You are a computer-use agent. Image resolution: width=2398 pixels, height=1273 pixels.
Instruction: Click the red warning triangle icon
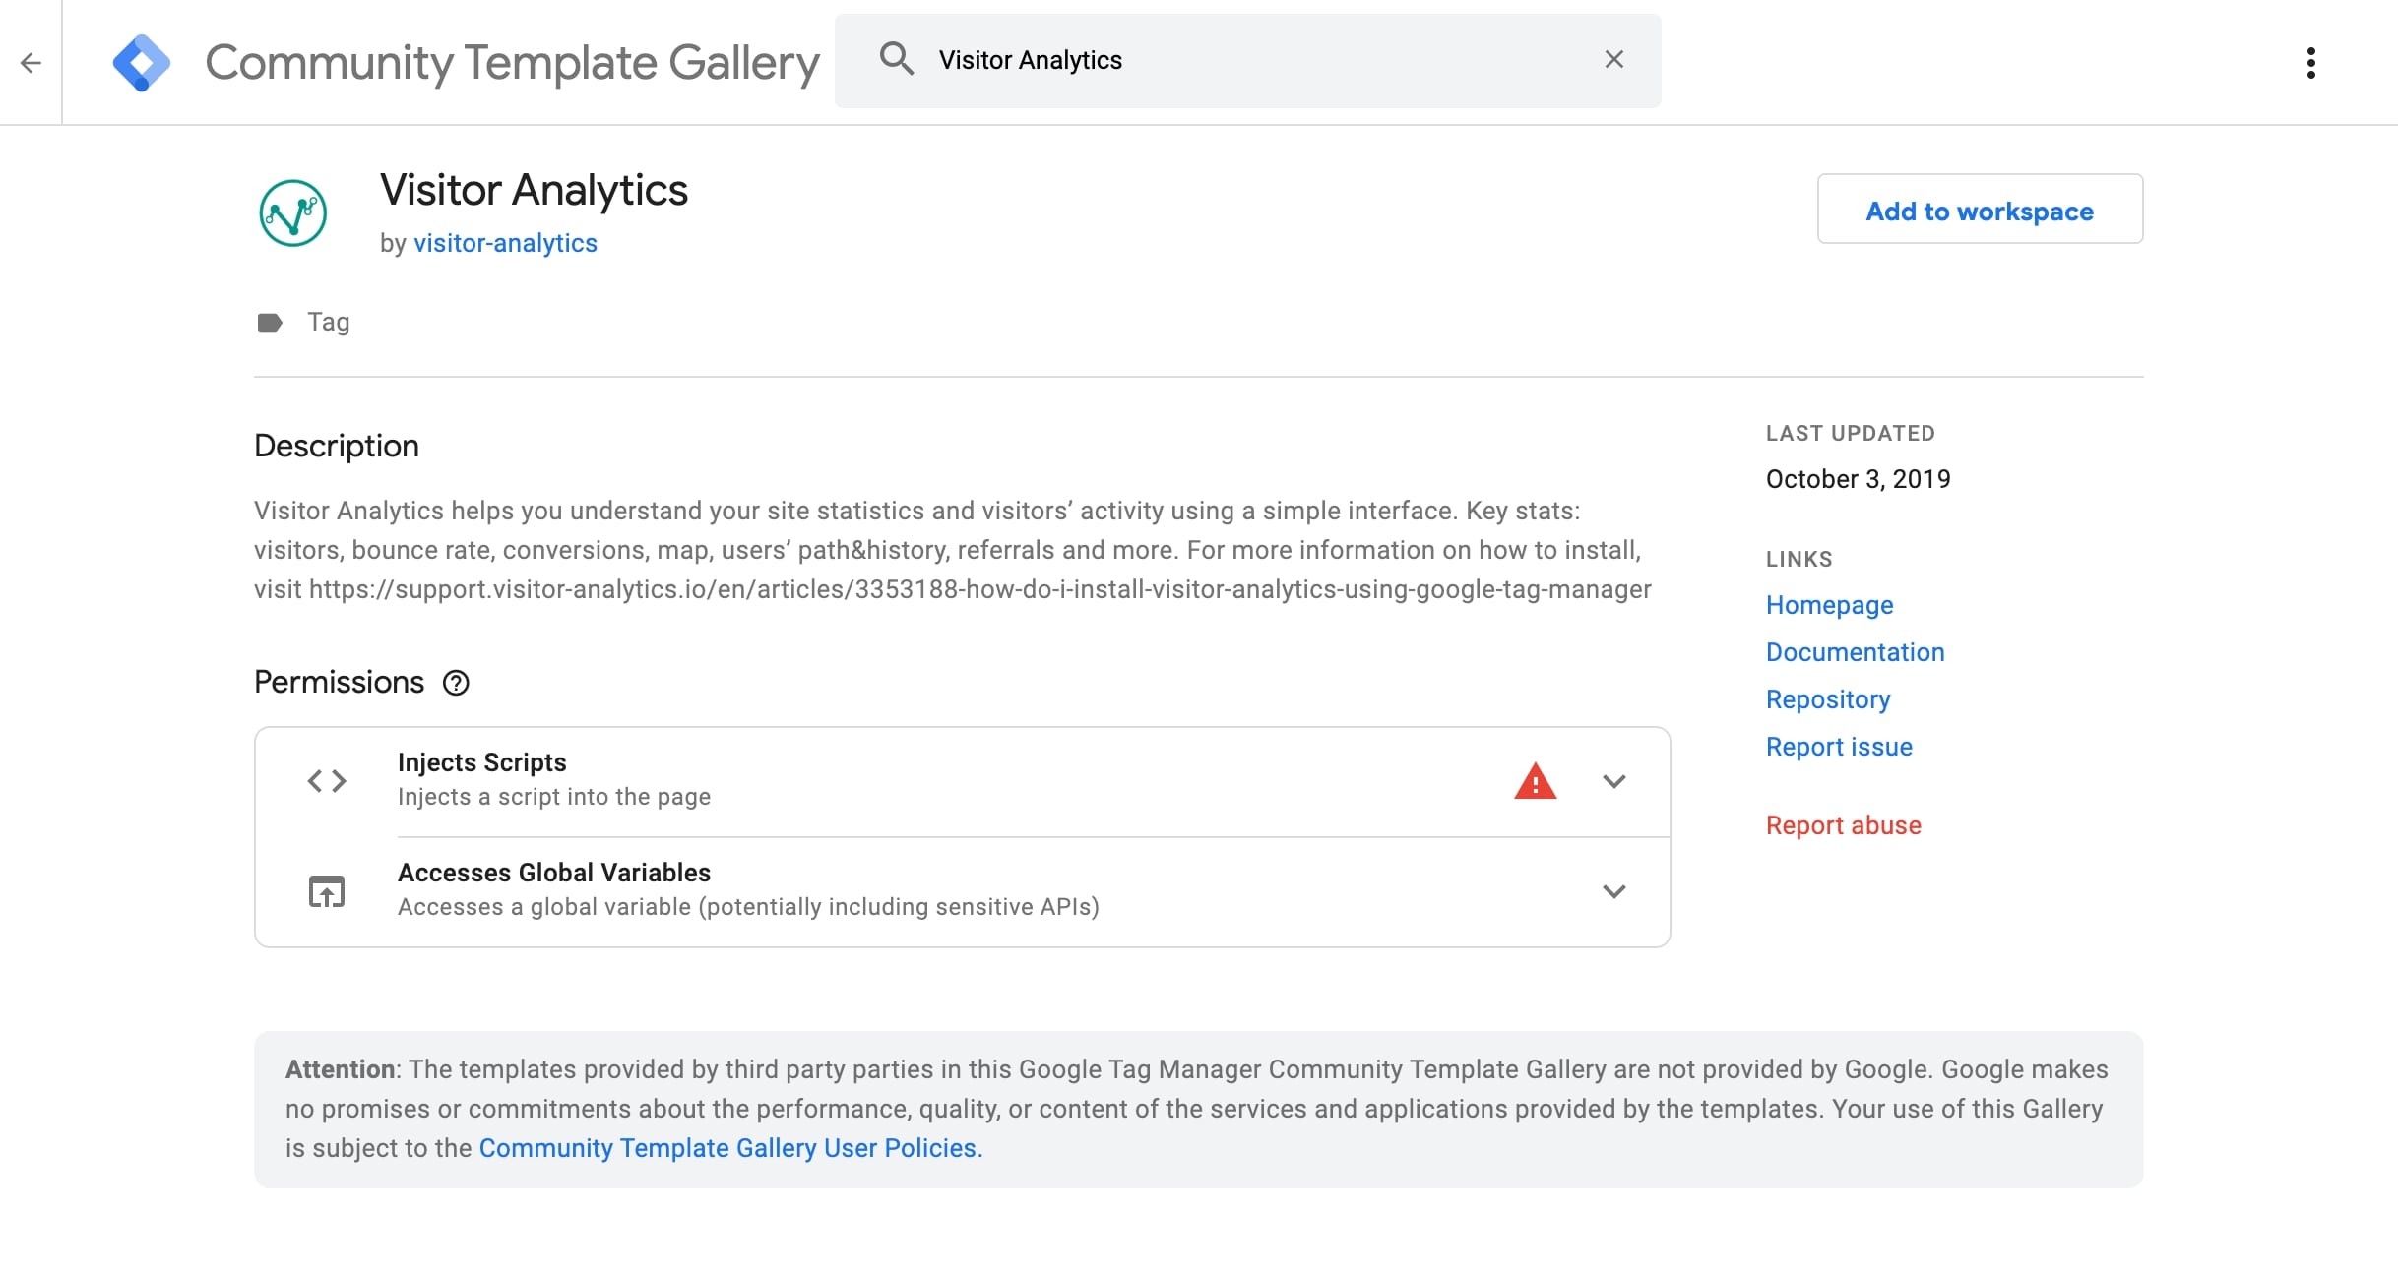pos(1535,782)
